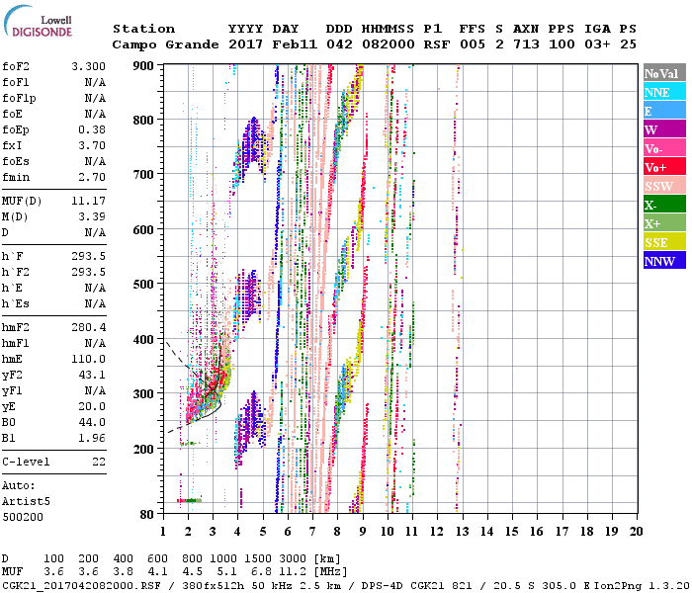Select the Vo+ legend swatch

[x=664, y=167]
